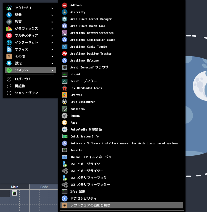Viewport: 207px width, 212px height.
Task: Expand the オフィス submenu arrow
Action: (x=52, y=49)
